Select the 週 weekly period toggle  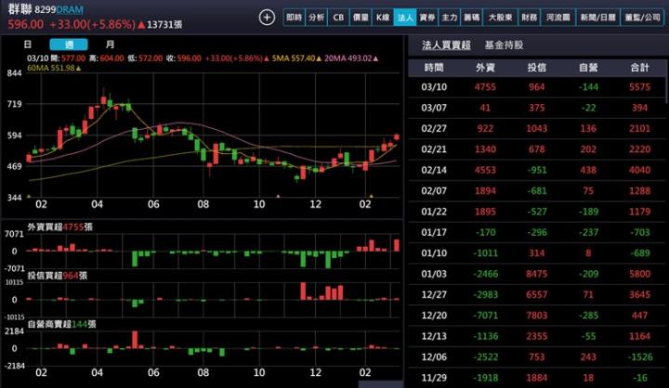click(69, 45)
